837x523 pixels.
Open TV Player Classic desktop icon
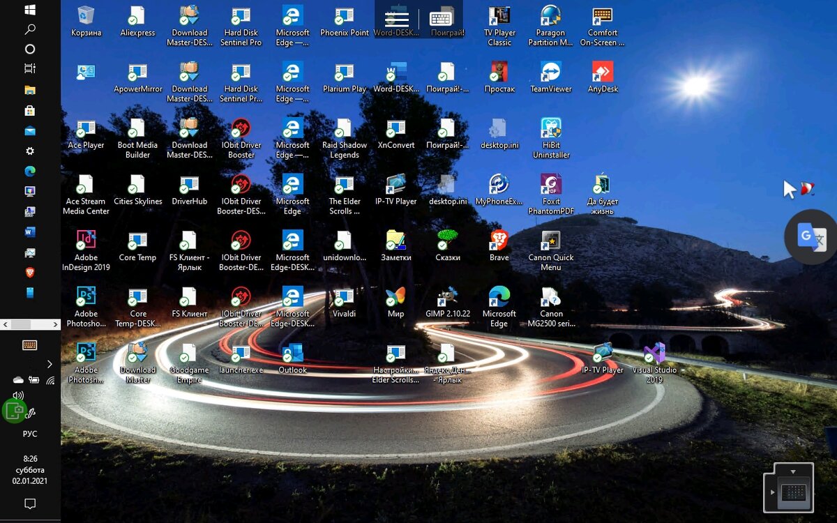499,26
